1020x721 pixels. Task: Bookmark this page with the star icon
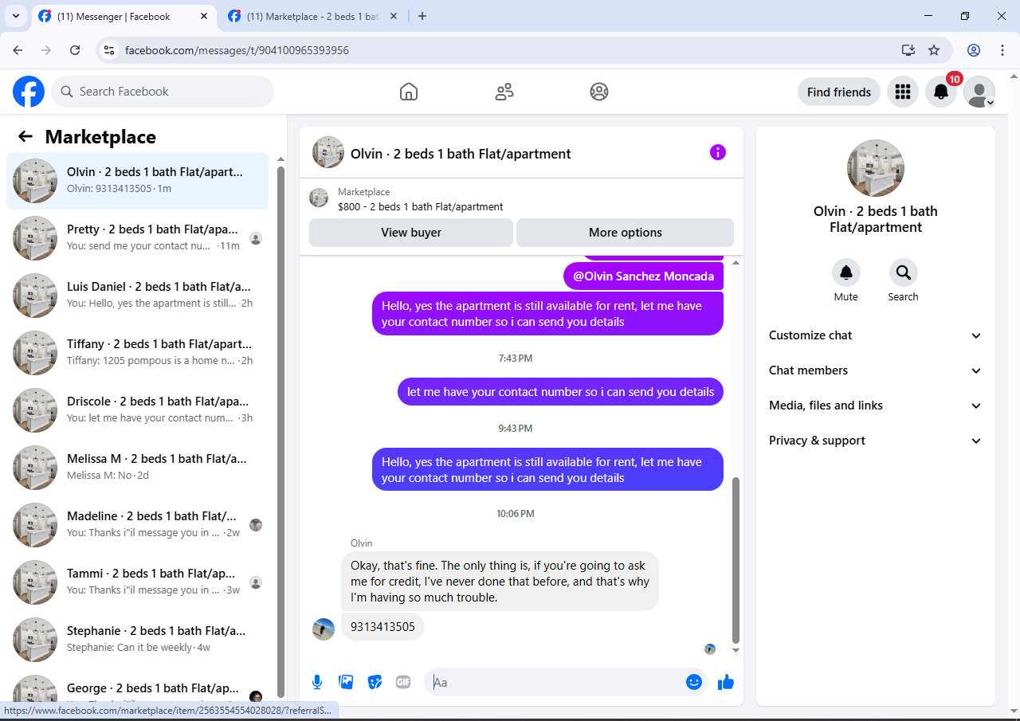(934, 50)
